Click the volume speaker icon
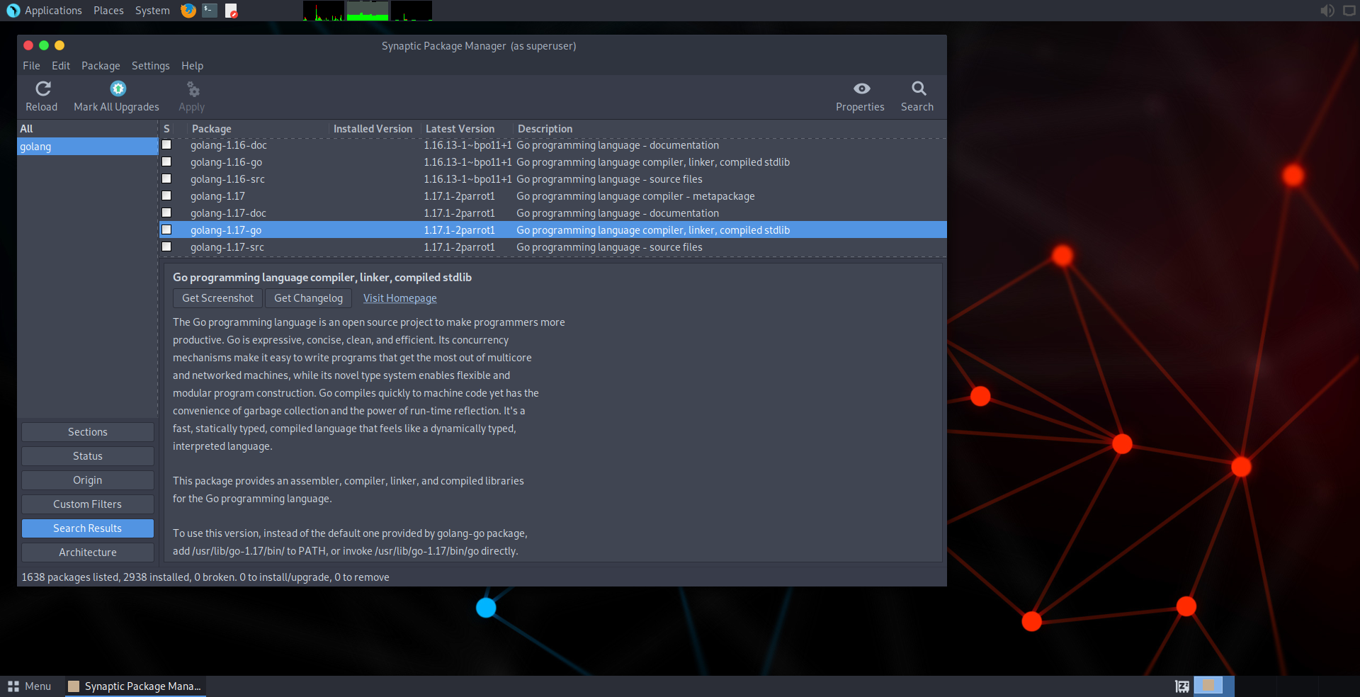This screenshot has width=1360, height=697. 1327,11
